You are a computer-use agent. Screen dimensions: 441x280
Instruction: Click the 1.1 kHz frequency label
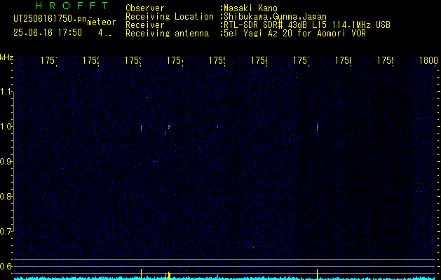[x=6, y=92]
